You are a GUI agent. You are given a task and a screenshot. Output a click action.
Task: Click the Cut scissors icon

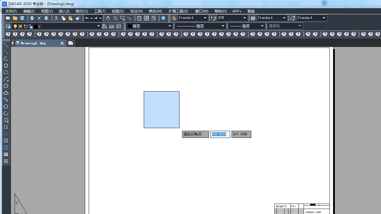click(56, 18)
